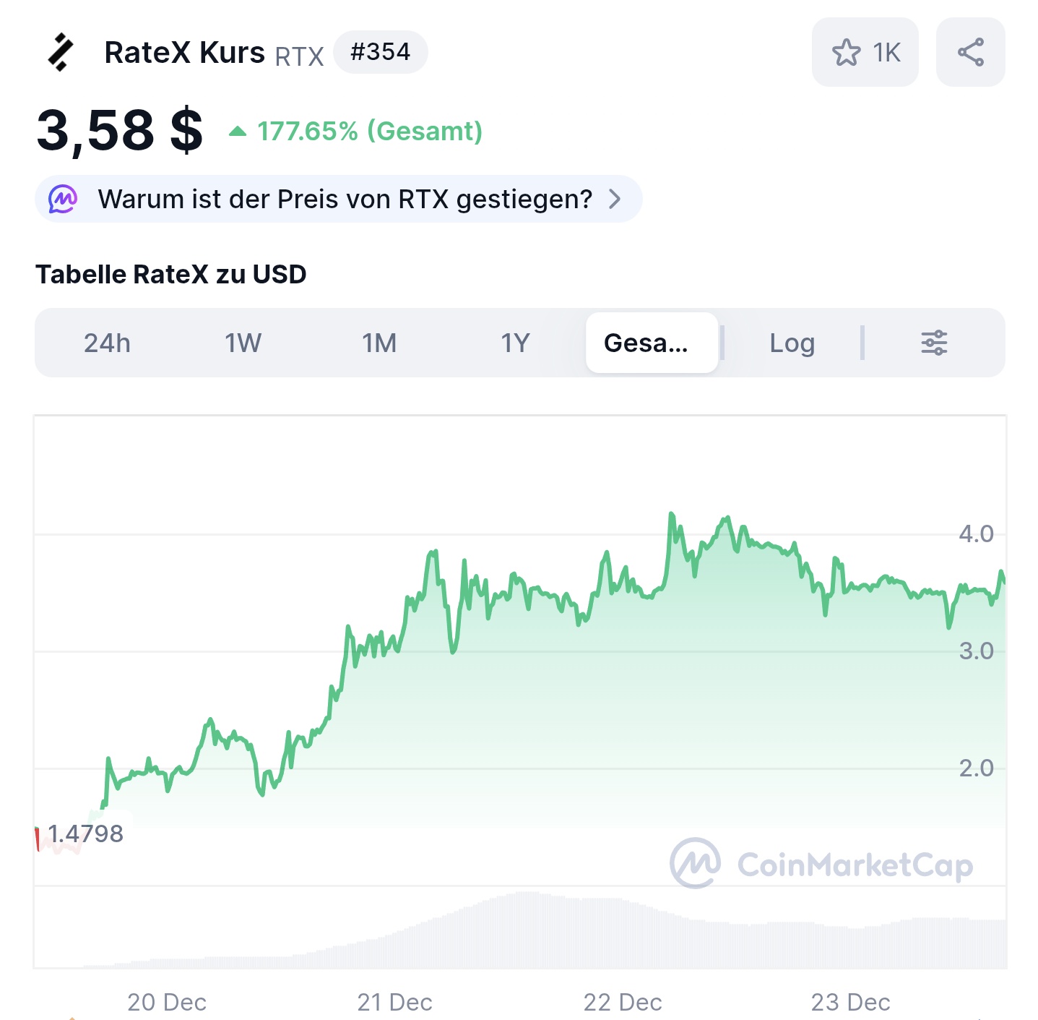Select the 24h timeframe tab
This screenshot has width=1038, height=1020.
(x=107, y=343)
